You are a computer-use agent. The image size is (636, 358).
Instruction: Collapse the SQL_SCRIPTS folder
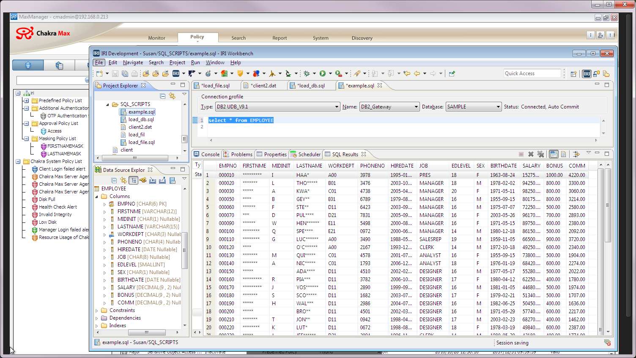click(107, 104)
